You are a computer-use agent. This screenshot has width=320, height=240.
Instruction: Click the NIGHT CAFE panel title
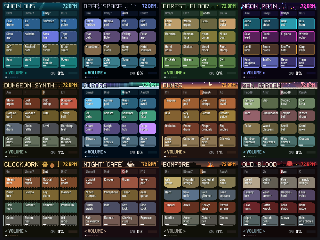coord(103,165)
